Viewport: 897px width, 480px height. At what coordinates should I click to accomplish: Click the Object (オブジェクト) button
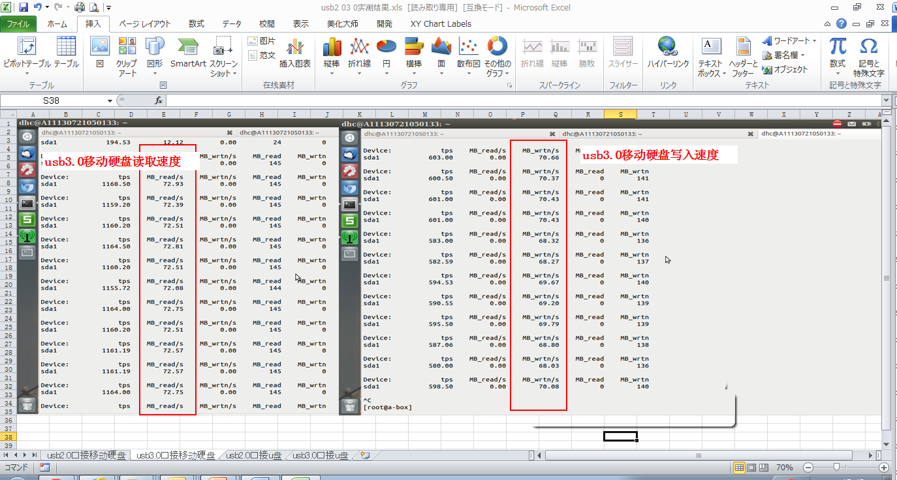point(785,69)
